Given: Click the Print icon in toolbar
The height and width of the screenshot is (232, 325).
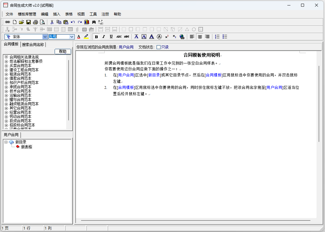Looking at the screenshot, I should coord(36,22).
